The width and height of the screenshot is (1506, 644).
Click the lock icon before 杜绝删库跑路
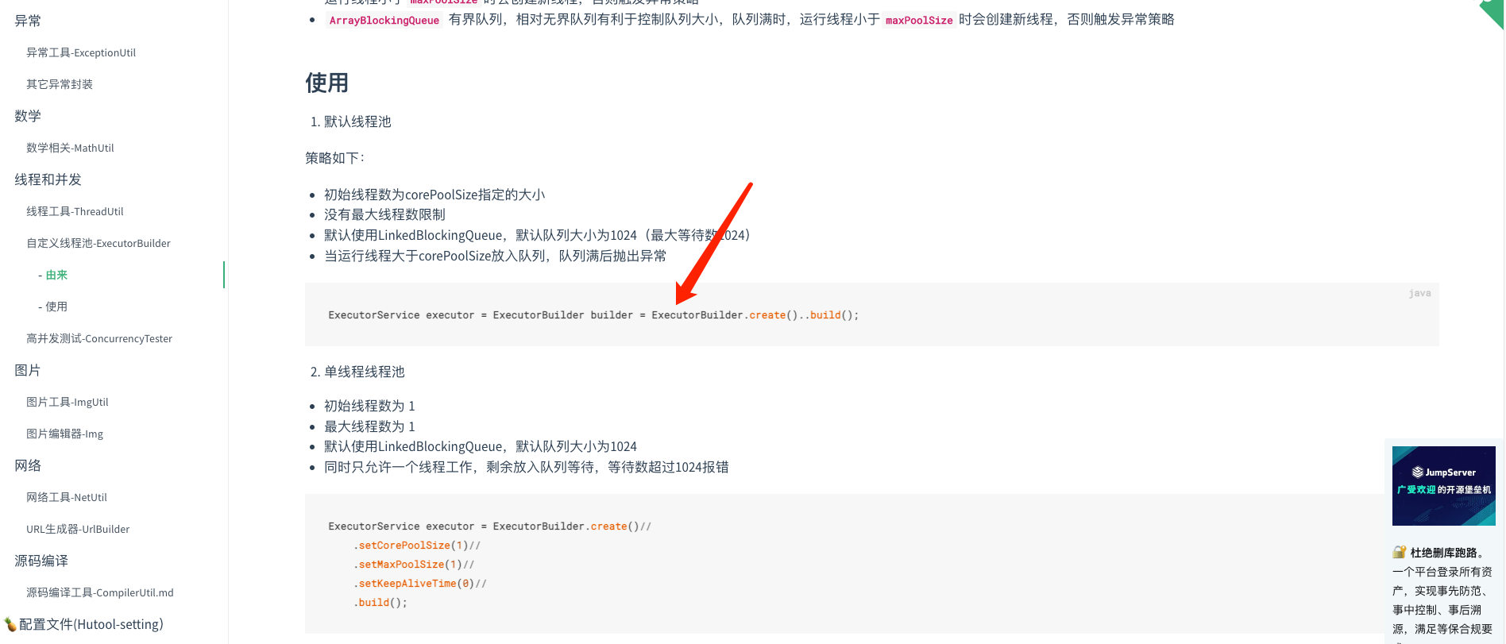tap(1400, 552)
